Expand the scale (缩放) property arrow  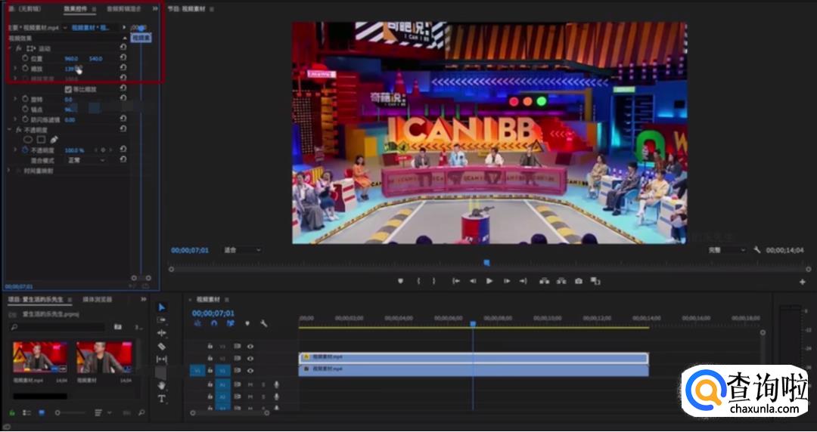[15, 69]
